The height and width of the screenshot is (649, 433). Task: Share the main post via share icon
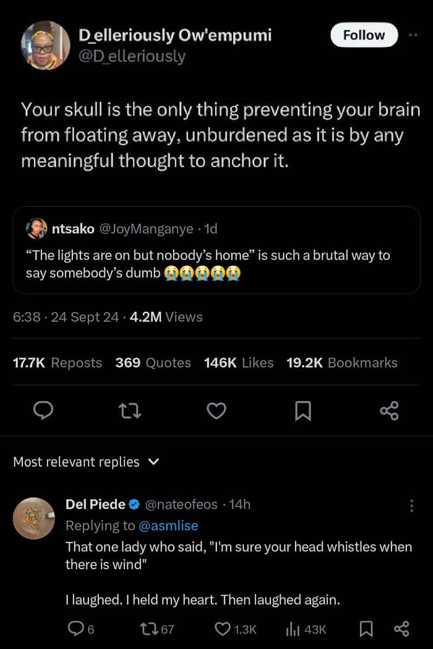click(389, 410)
